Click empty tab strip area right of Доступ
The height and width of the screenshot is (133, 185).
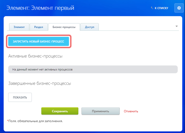click(x=132, y=27)
